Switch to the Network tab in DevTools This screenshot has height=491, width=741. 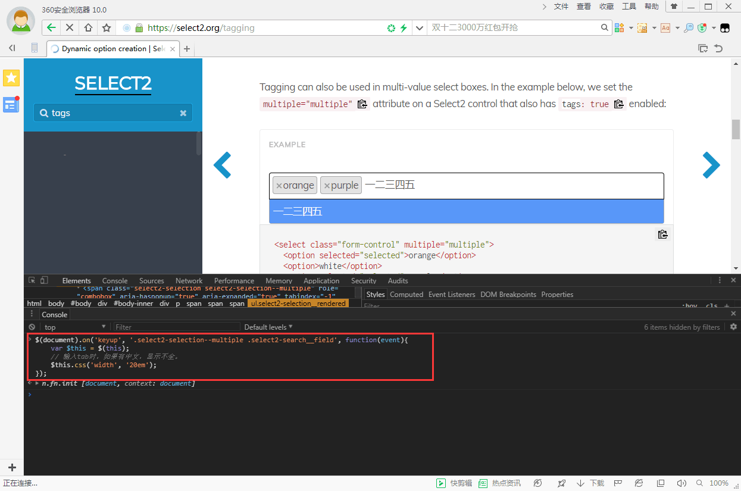(x=189, y=280)
